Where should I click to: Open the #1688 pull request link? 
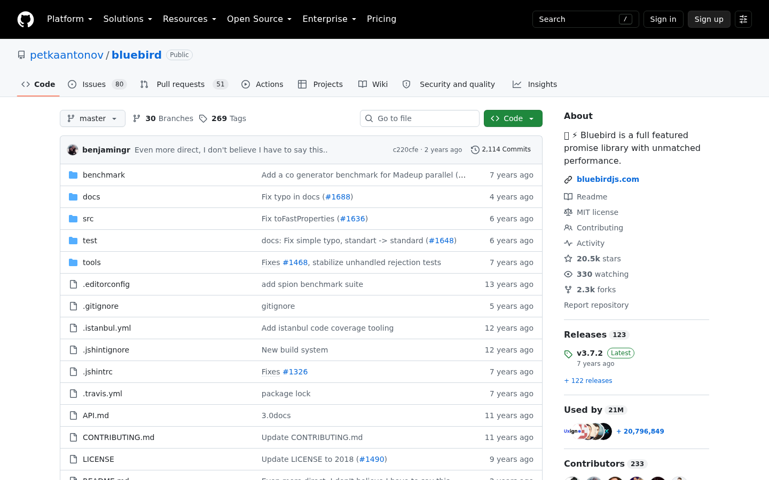pos(338,197)
